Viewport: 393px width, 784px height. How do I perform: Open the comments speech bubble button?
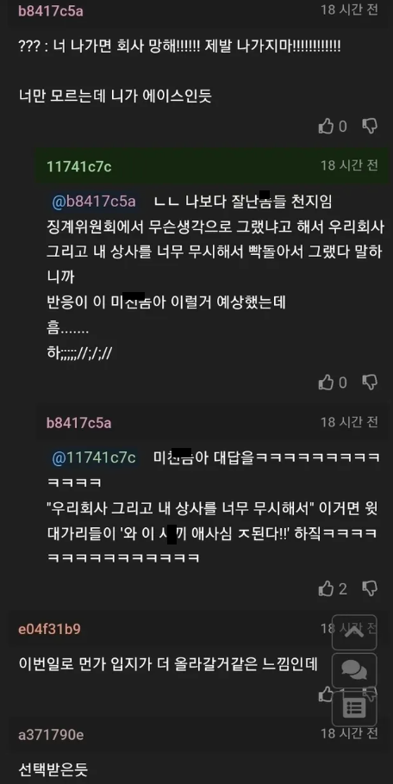point(354,670)
